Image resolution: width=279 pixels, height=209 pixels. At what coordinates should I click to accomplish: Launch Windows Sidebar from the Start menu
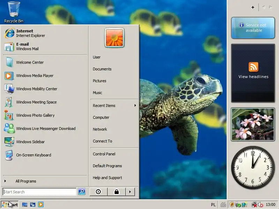click(45, 142)
